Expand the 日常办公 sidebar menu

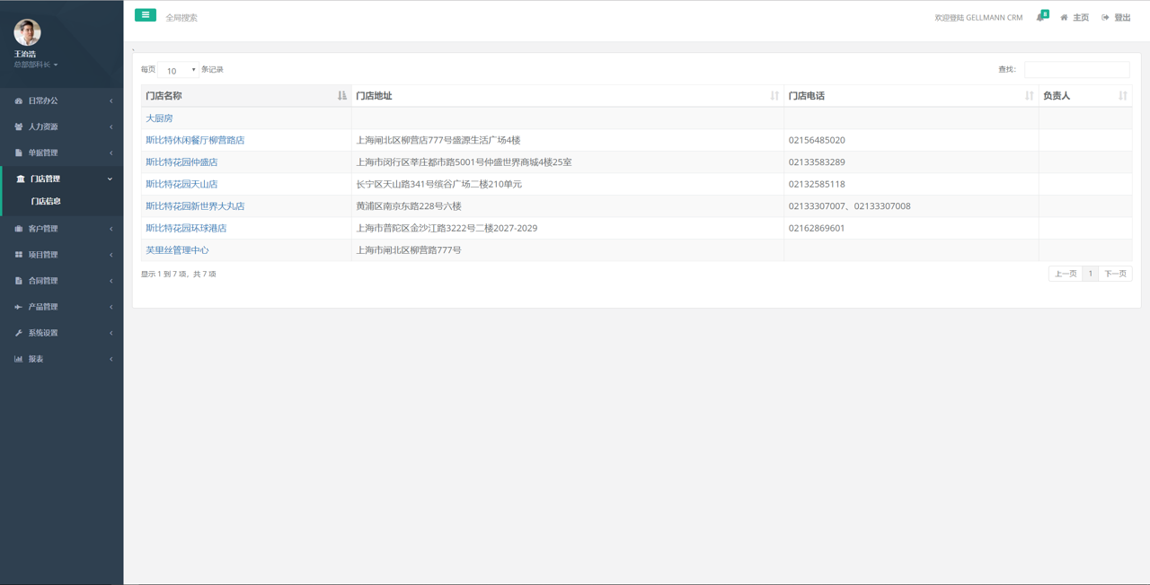(x=61, y=101)
